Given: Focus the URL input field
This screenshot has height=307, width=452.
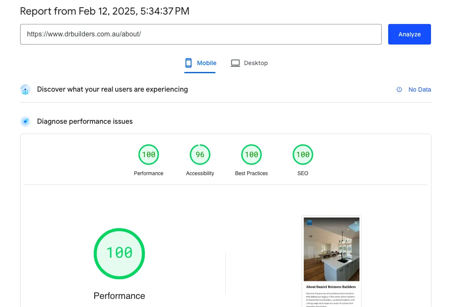Looking at the screenshot, I should (x=201, y=34).
